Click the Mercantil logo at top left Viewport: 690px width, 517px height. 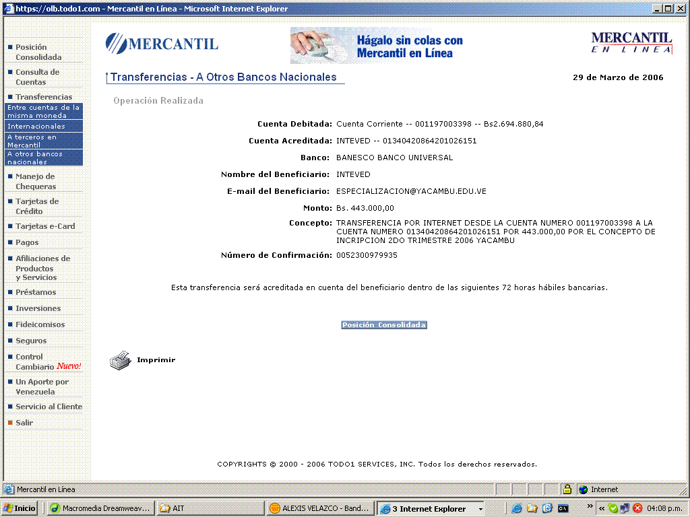click(x=162, y=44)
